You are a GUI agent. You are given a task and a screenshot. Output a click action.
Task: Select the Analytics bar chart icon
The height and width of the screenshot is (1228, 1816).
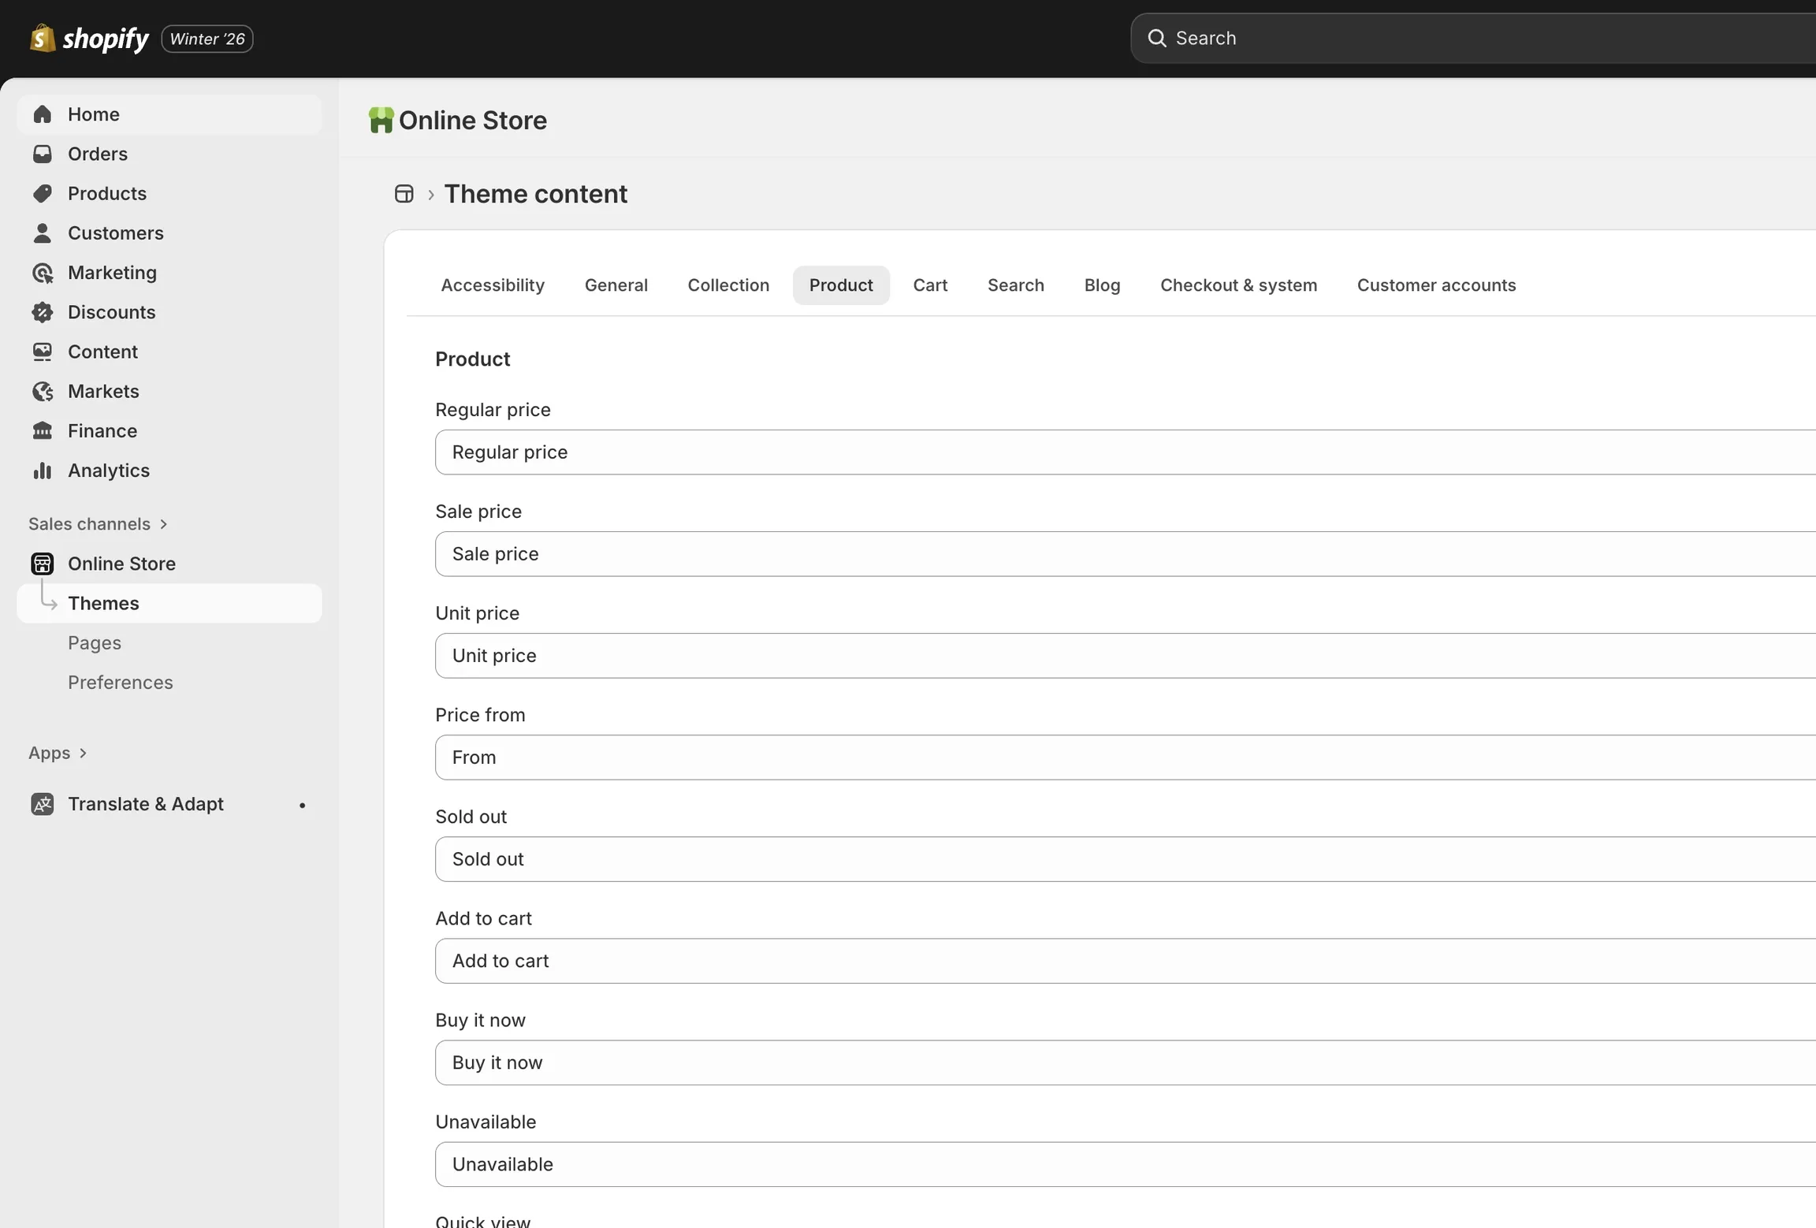click(x=43, y=471)
